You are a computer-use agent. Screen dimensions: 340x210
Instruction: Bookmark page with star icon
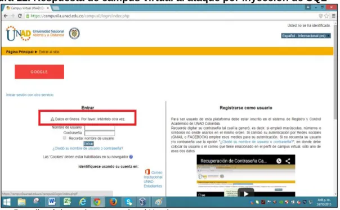pos(326,16)
